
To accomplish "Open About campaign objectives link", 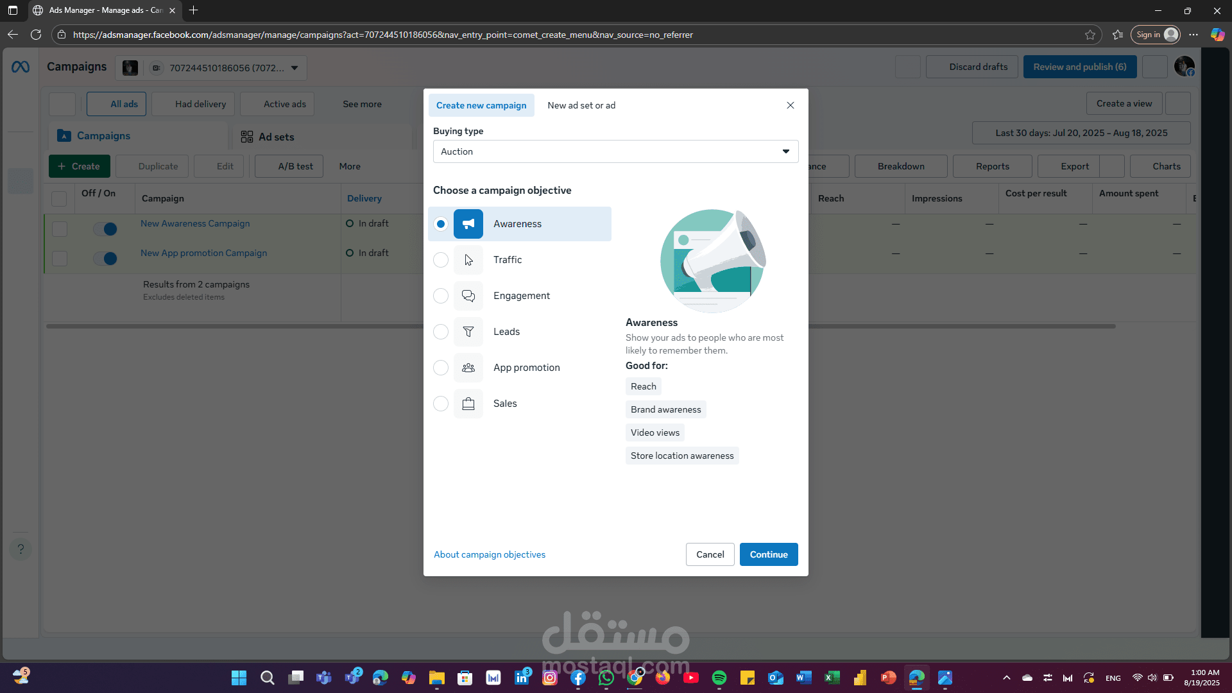I will point(490,554).
